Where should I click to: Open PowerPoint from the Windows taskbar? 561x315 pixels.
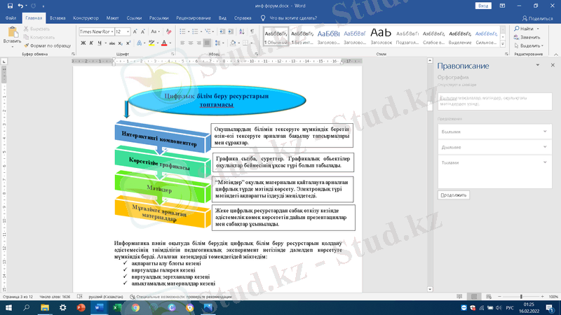tap(80, 307)
